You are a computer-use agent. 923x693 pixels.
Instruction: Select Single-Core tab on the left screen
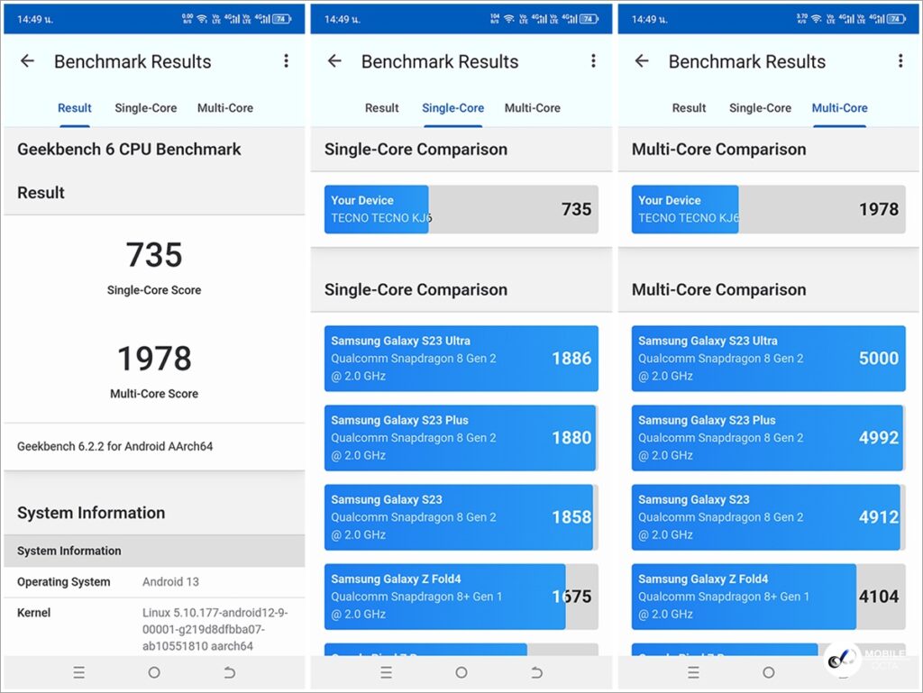pyautogui.click(x=146, y=108)
